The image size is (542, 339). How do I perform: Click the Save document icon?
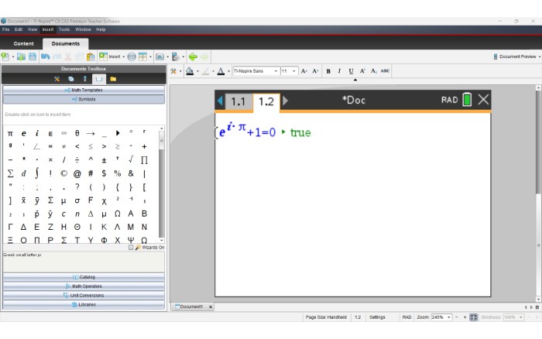tap(32, 56)
